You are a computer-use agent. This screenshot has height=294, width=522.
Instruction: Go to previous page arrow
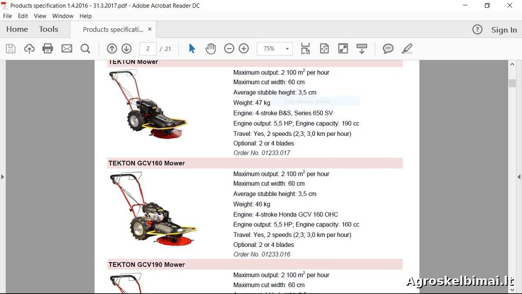112,48
